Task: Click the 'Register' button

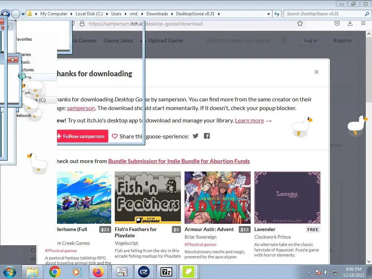Action: pyautogui.click(x=343, y=41)
